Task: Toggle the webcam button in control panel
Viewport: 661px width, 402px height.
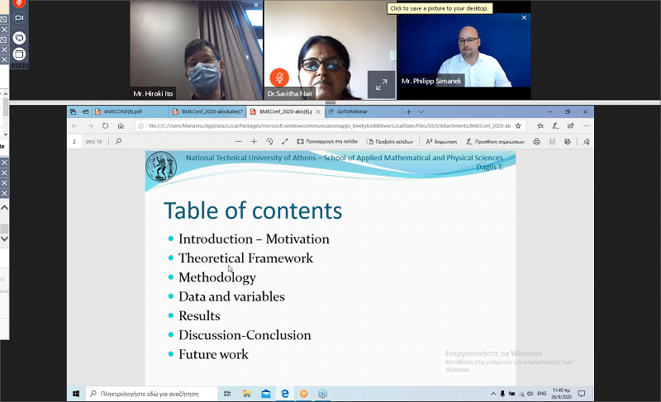Action: (20, 17)
